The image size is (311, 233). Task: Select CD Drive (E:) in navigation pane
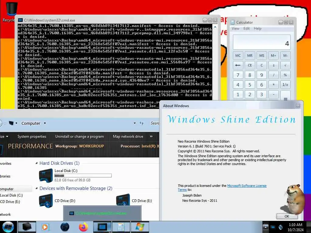tap(10, 201)
